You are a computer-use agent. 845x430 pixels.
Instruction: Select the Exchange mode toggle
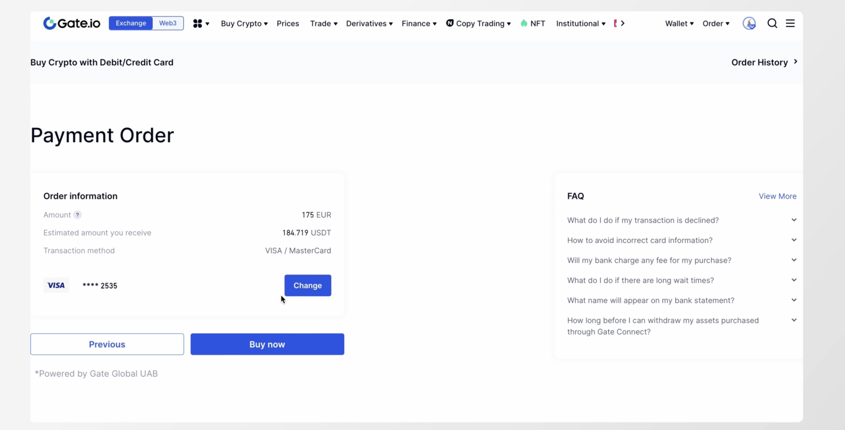[131, 23]
